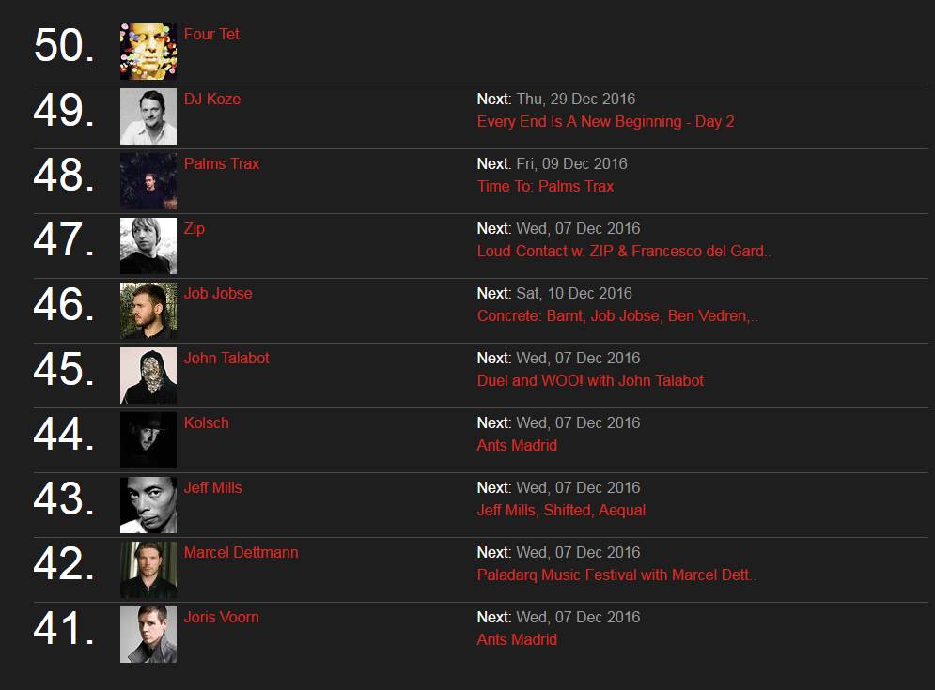Open Jeff Mills' portrait thumbnail
Screen dimensions: 935x690
click(148, 505)
